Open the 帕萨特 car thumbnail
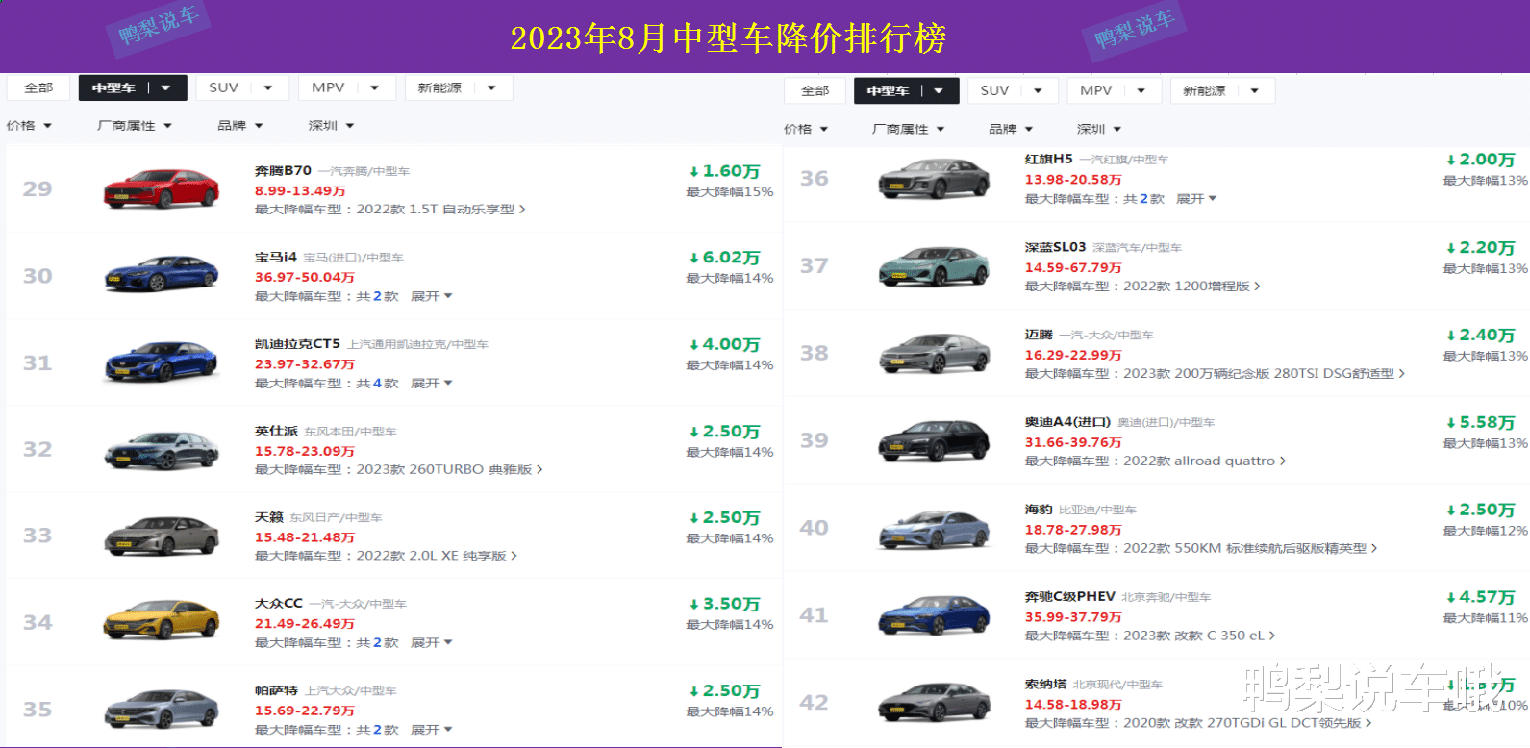 [x=161, y=709]
